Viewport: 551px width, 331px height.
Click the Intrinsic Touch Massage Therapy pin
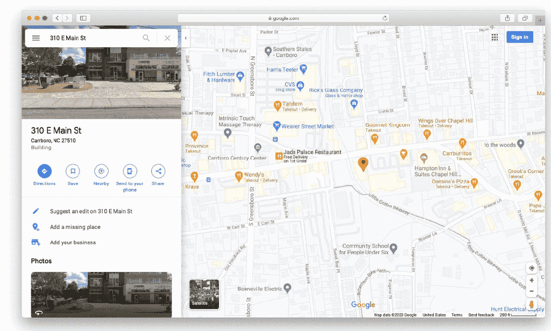(x=228, y=133)
